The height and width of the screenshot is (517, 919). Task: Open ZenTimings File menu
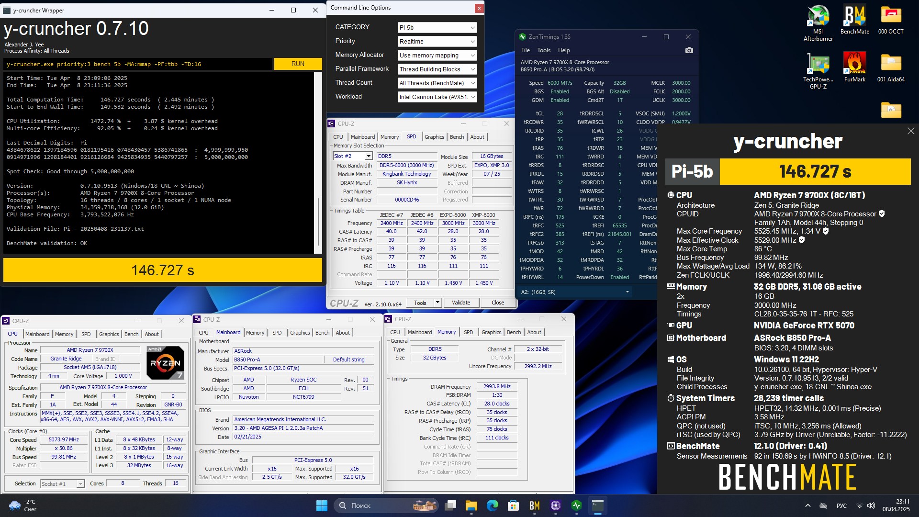(x=525, y=50)
